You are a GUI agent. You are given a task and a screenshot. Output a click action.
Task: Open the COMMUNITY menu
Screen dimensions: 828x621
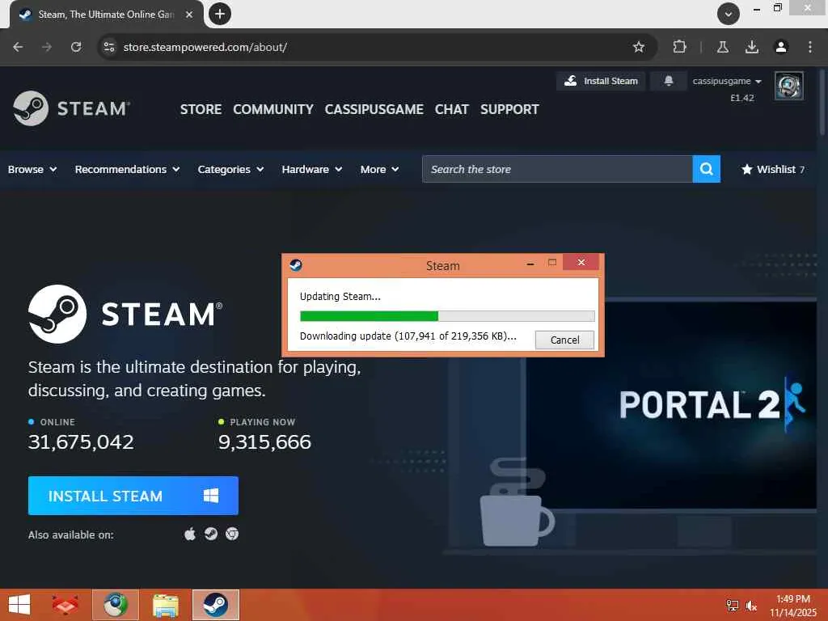click(x=273, y=109)
